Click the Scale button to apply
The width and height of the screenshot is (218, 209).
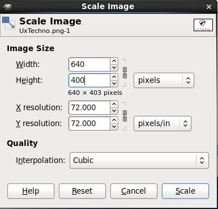185,191
